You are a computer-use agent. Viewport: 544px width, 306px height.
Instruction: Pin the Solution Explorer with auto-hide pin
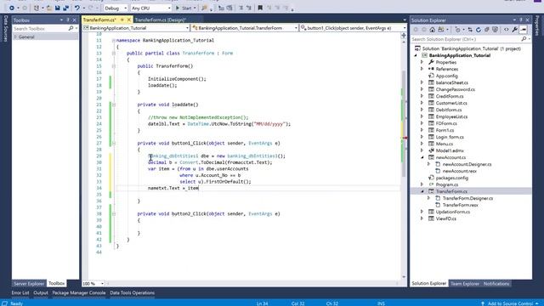[521, 20]
